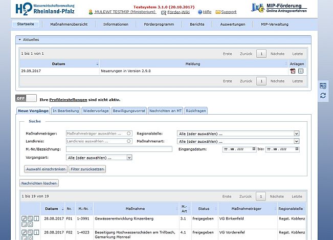Screen dimensions: 333x240
Task: Open the Auswertungen menu
Action: 233,24
